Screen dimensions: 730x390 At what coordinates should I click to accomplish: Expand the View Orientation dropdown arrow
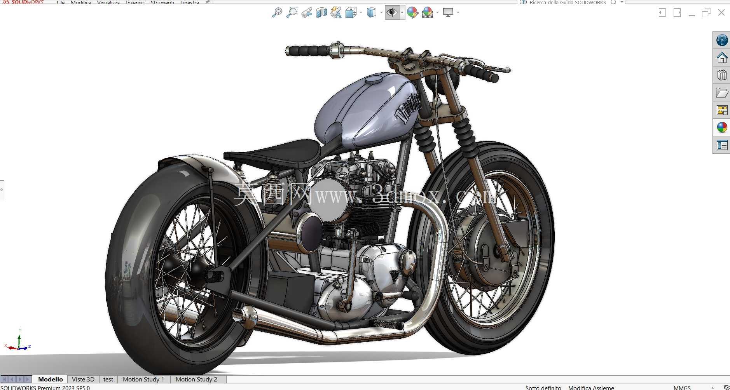tap(361, 12)
